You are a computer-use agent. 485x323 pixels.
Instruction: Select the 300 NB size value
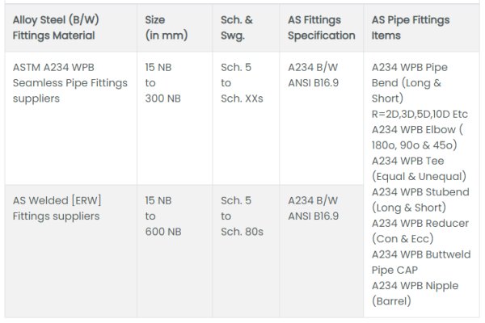[163, 99]
